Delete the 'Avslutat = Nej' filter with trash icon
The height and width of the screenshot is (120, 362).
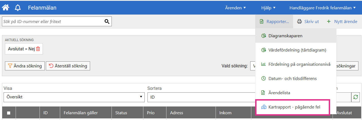(x=38, y=49)
